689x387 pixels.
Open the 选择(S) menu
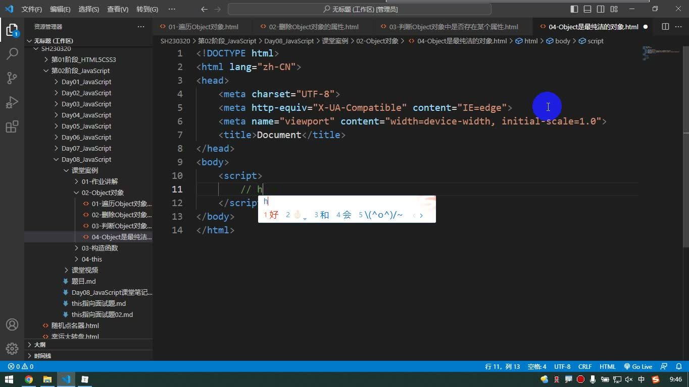point(89,9)
